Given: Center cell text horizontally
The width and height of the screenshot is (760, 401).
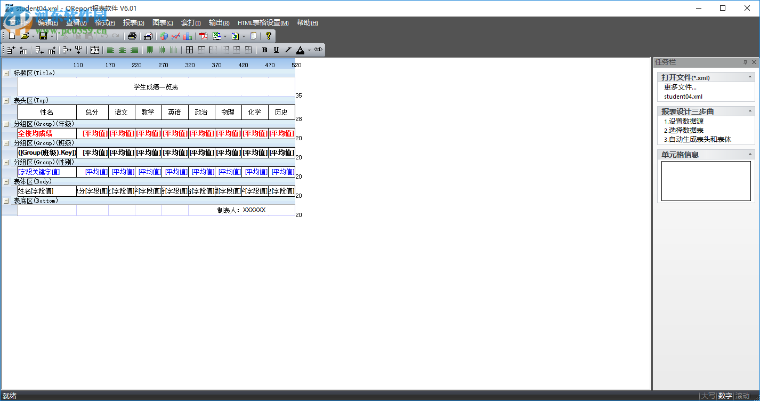Looking at the screenshot, I should tap(122, 50).
